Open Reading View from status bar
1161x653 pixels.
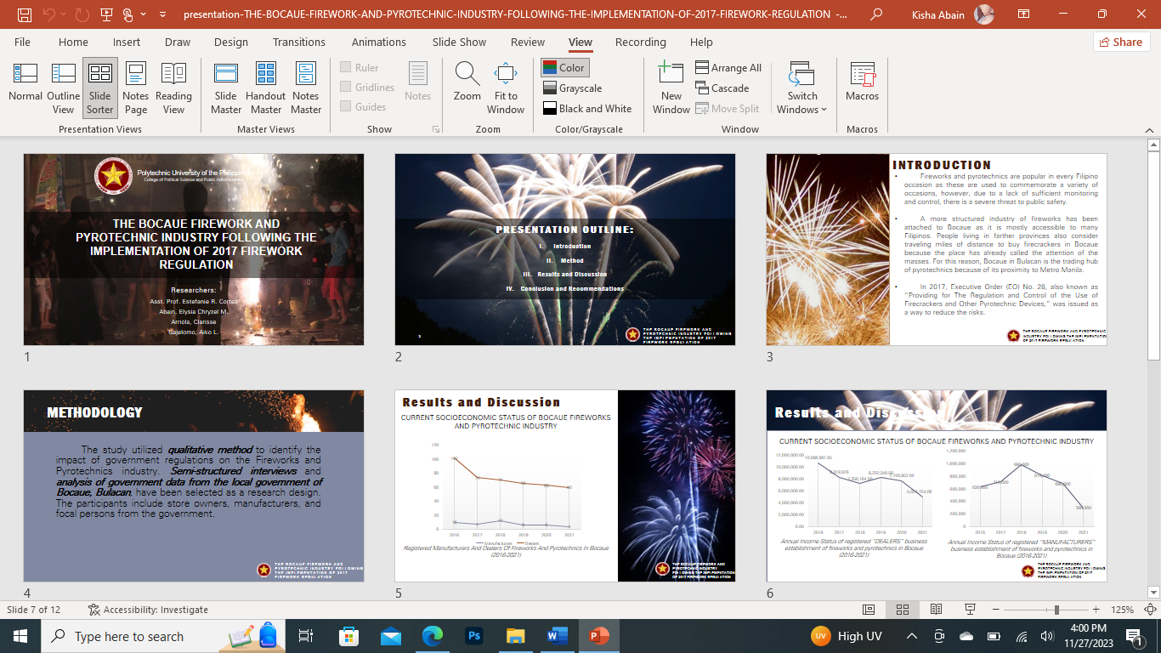[x=936, y=610]
